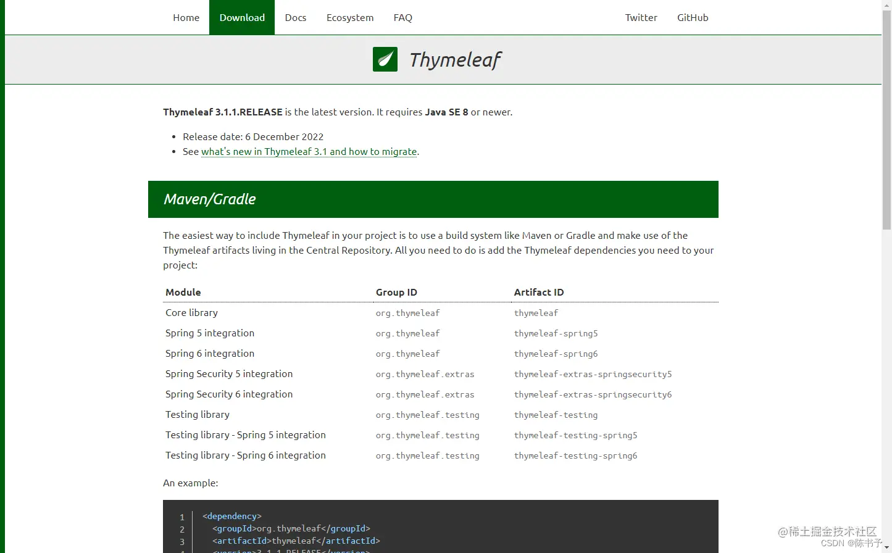Click the thymeleaf-spring6 artifact ID
This screenshot has height=553, width=892.
coord(556,354)
